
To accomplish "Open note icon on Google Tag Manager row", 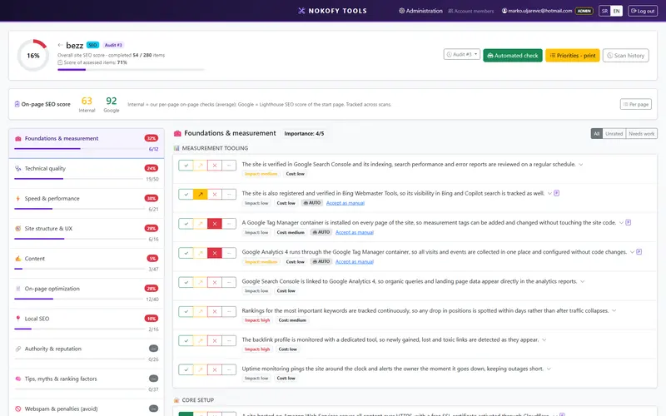I will point(629,222).
